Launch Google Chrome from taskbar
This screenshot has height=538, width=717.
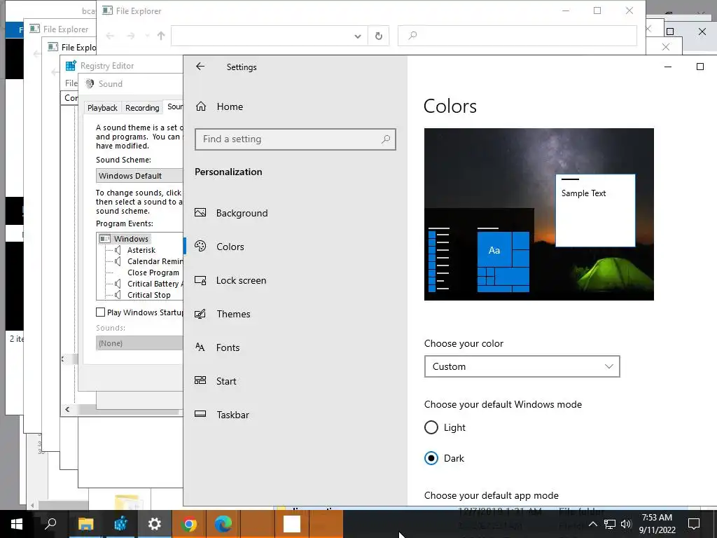pos(189,524)
